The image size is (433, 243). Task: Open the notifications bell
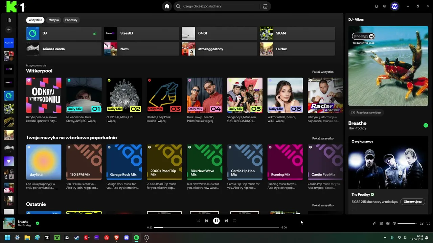tap(377, 6)
